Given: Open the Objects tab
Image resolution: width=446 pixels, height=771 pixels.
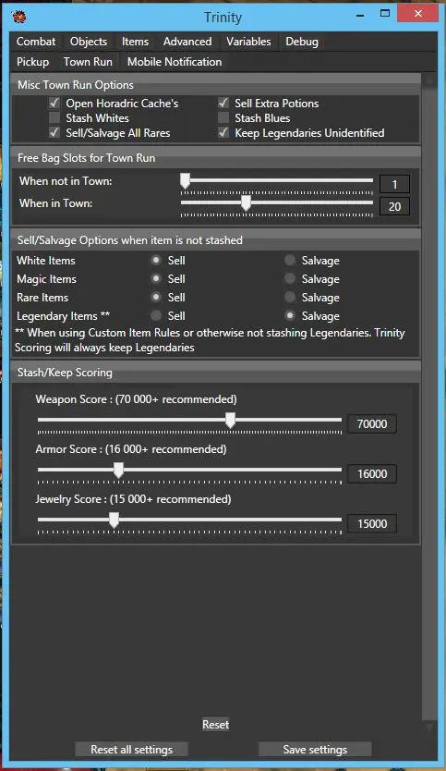Looking at the screenshot, I should coord(89,42).
